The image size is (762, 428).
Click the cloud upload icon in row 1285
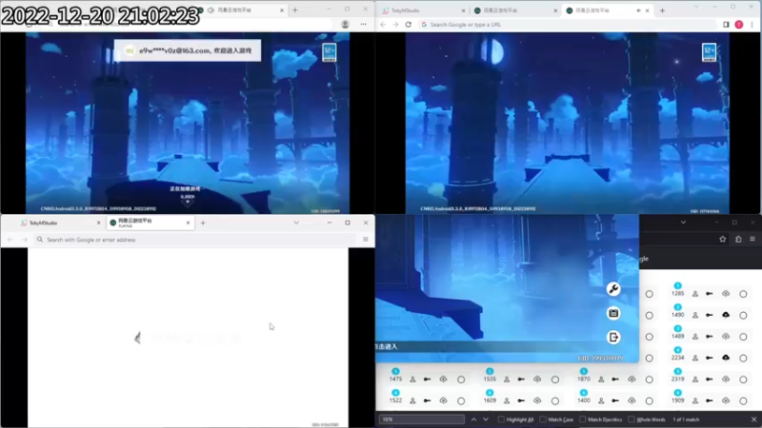pyautogui.click(x=726, y=294)
